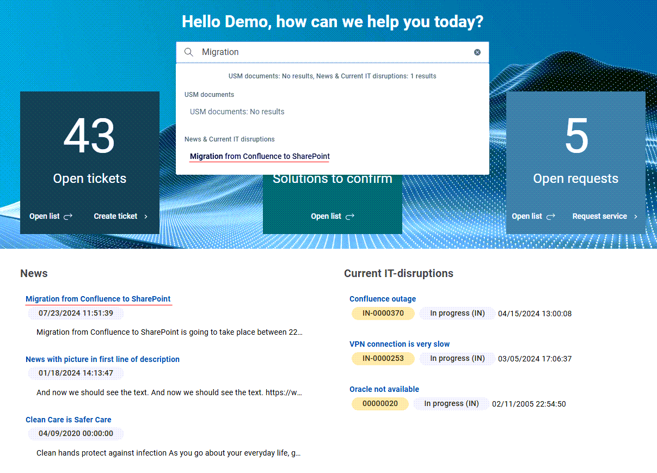This screenshot has width=657, height=473.
Task: Clear the search field with X icon
Action: tap(477, 52)
